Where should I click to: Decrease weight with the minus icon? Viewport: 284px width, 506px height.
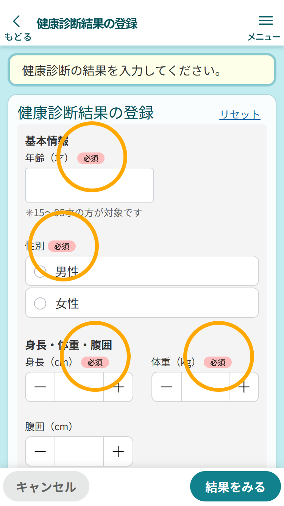pyautogui.click(x=167, y=387)
